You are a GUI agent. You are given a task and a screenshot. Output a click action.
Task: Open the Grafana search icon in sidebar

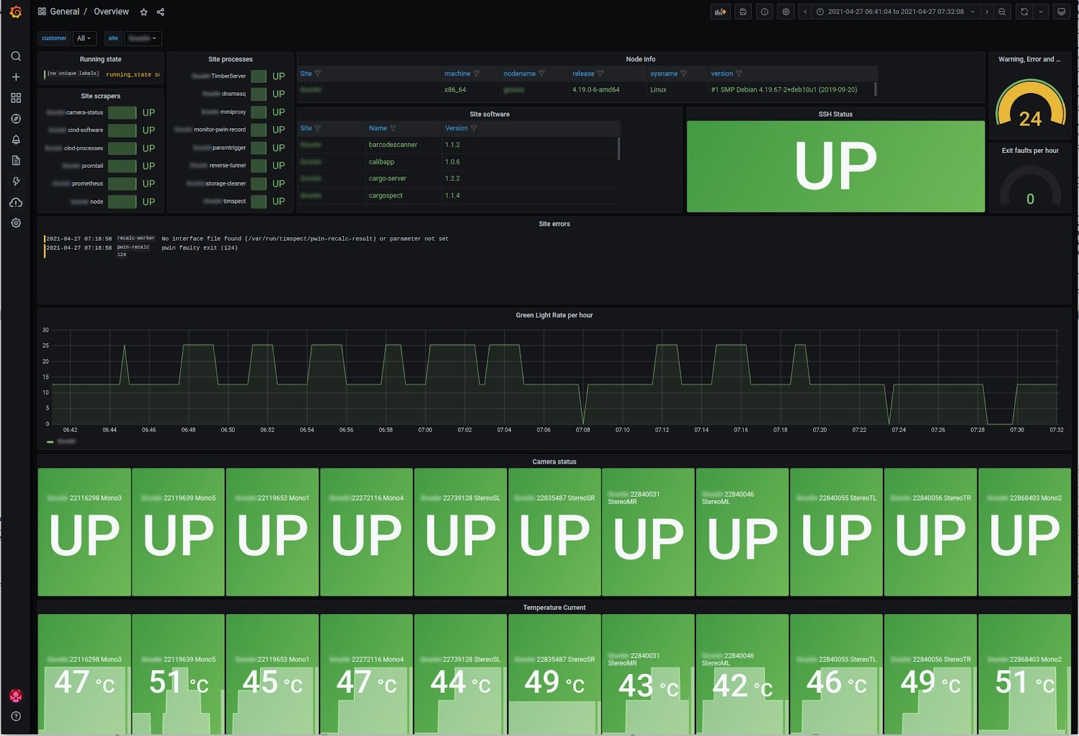pos(16,57)
